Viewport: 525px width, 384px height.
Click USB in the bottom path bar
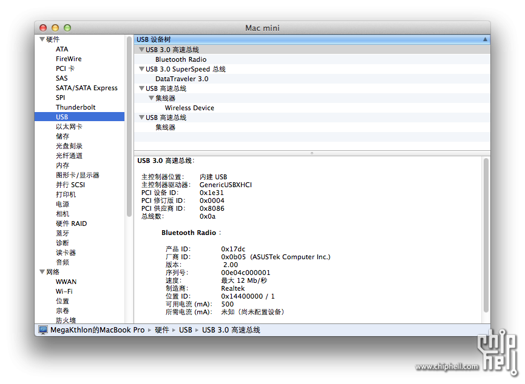tap(186, 330)
